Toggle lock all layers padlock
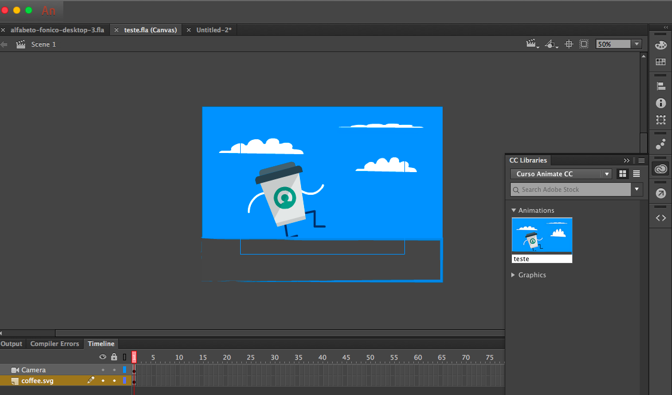Screen dimensions: 672x395 click(114, 357)
